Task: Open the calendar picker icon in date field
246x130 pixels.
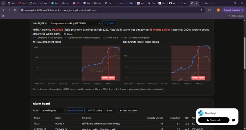Action: [61, 111]
